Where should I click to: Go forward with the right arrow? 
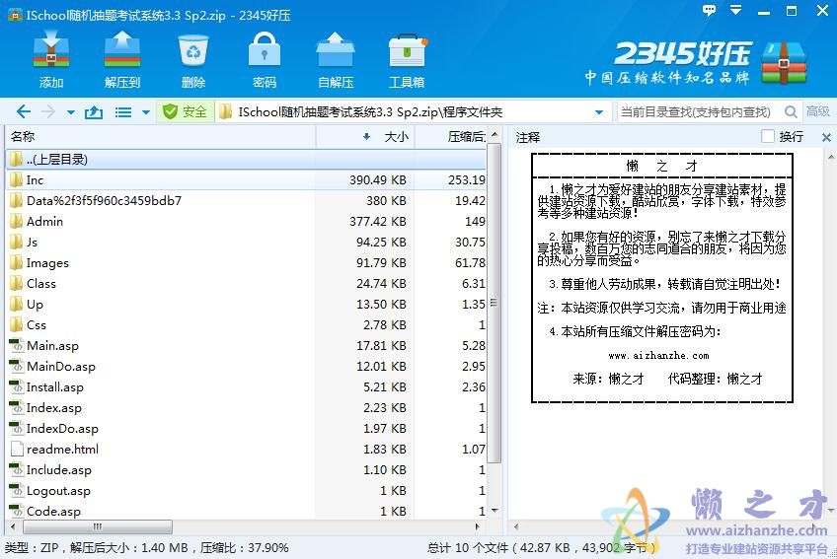point(48,111)
